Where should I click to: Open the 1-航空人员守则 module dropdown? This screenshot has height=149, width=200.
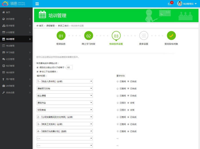65,81
